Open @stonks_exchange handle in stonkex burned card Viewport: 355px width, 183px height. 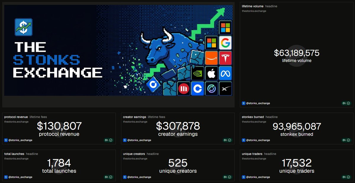click(258, 140)
